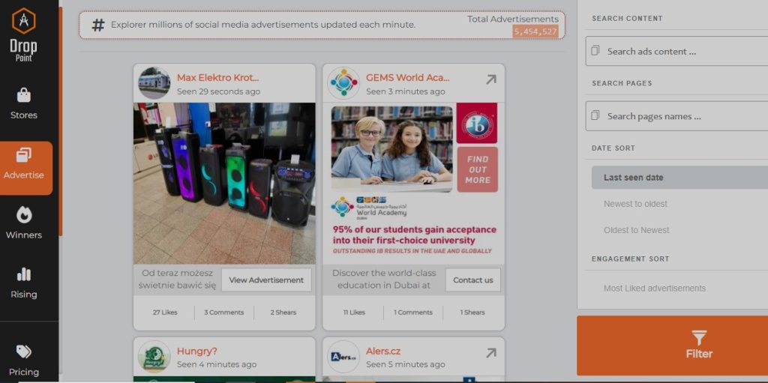Click the sidebar vertical scrollbar

tap(61, 121)
